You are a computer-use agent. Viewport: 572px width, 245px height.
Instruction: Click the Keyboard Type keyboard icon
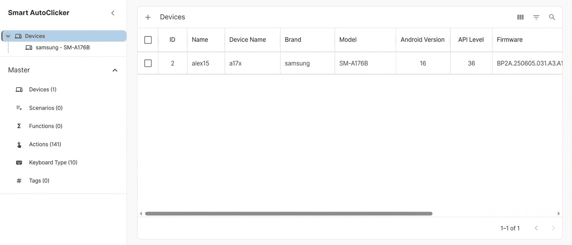19,163
